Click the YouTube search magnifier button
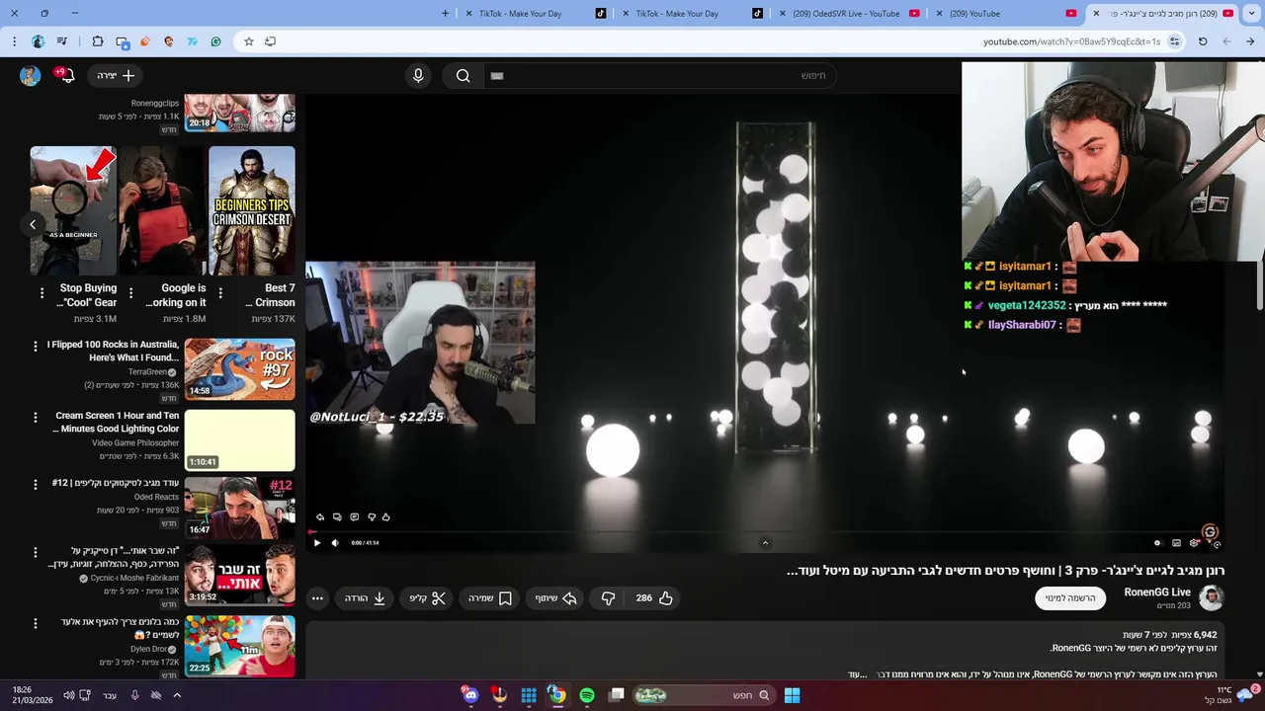The height and width of the screenshot is (711, 1265). 463,76
